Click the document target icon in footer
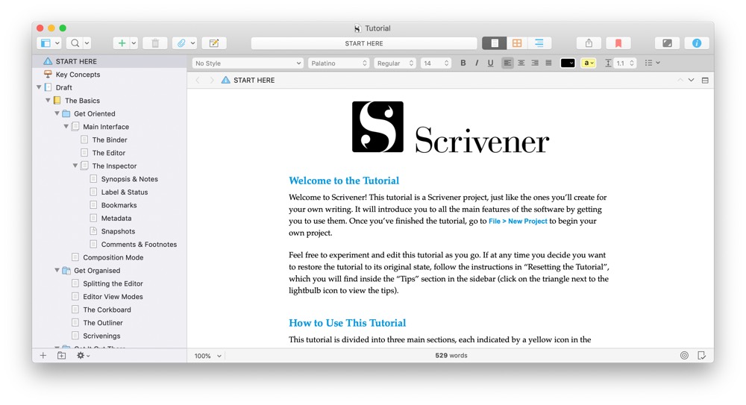Screen dimensions: 746x405 point(684,356)
